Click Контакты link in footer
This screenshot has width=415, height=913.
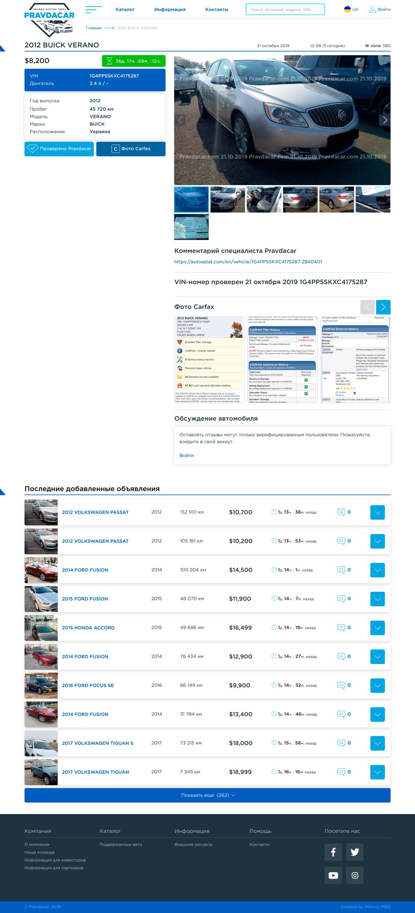click(x=259, y=845)
